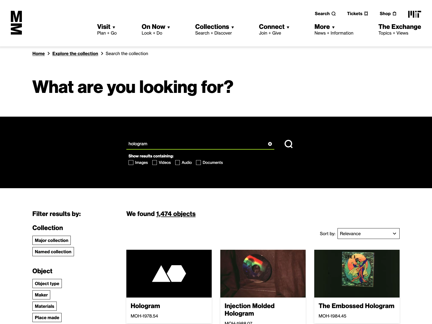Follow the Explore the collection breadcrumb
Screen dimensions: 432x324
point(75,53)
